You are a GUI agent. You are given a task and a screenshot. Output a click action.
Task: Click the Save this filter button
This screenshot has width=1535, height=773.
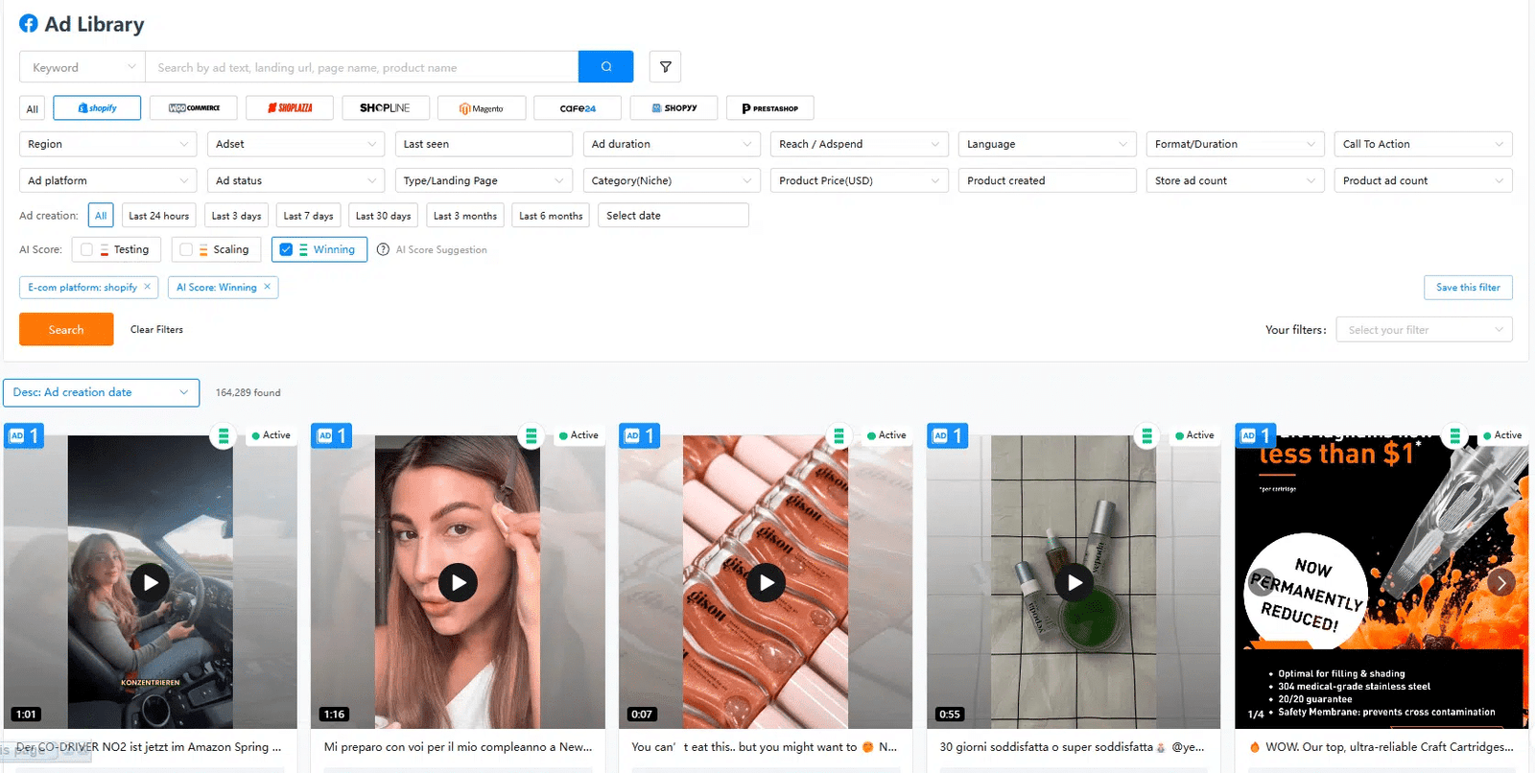pos(1468,288)
